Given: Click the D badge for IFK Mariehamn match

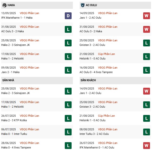Looking at the screenshot, I should tap(68, 16).
